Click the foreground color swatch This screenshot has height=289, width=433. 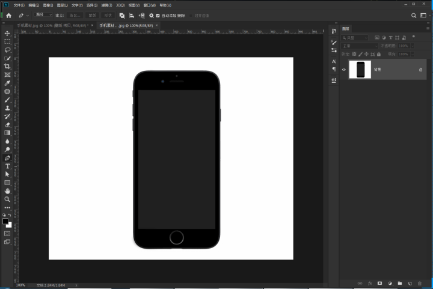coord(5,221)
